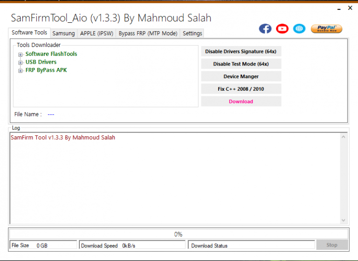Switch to the Samsung tab

pos(63,33)
